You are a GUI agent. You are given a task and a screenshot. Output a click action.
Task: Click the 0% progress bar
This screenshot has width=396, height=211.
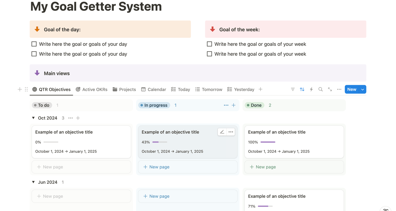[x=51, y=142]
